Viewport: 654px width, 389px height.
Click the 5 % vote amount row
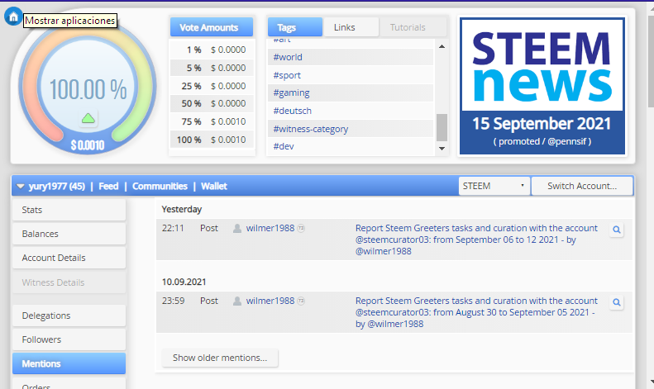[x=212, y=68]
